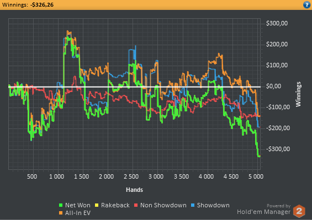The width and height of the screenshot is (312, 220).
Task: Toggle the yellow Rakeback legend swatch
Action: click(x=97, y=205)
